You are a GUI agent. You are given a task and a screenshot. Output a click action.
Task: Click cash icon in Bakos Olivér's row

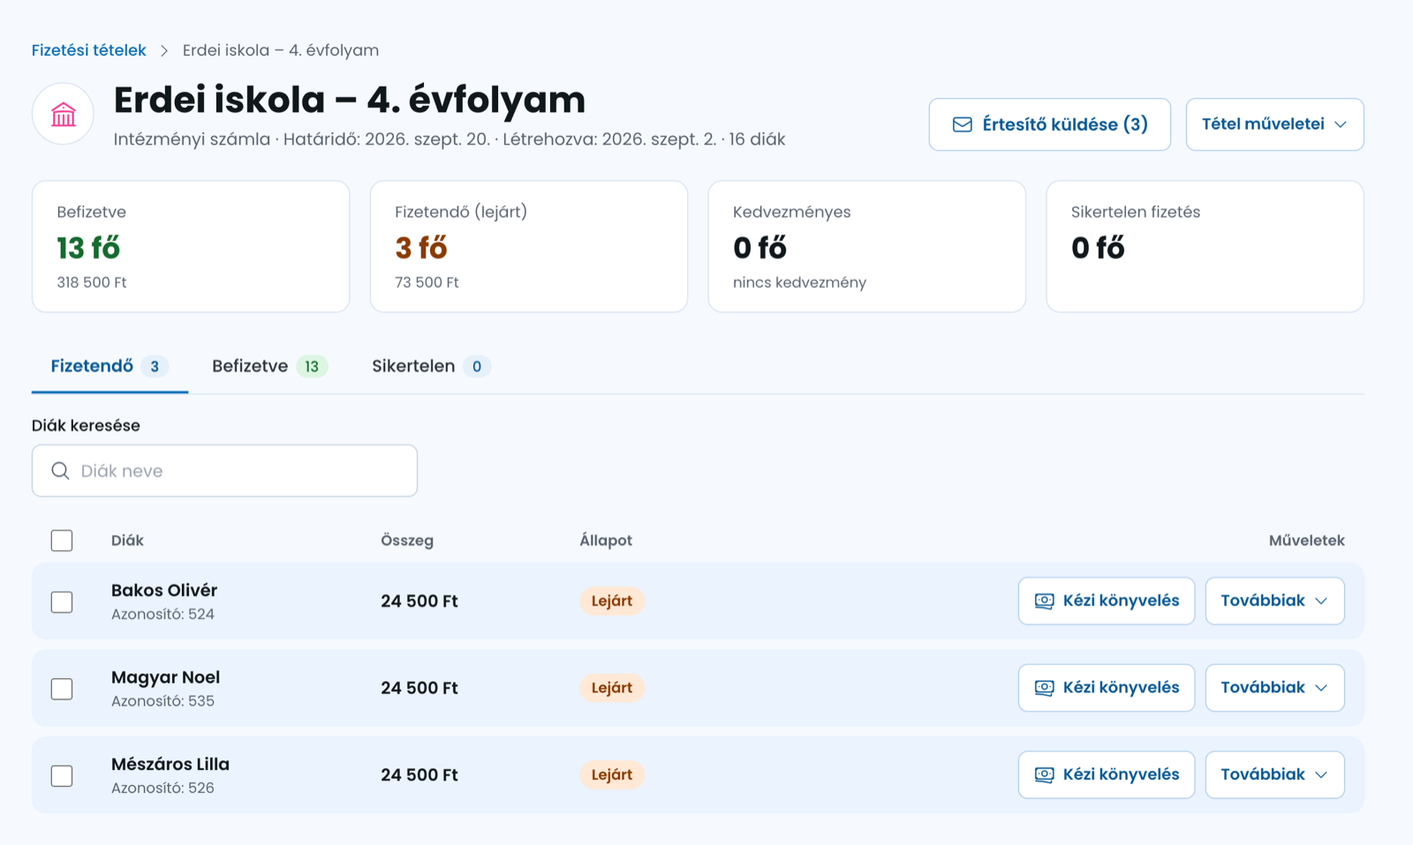point(1044,601)
